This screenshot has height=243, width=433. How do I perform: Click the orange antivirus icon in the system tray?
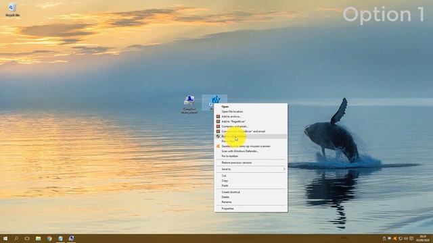point(395,238)
